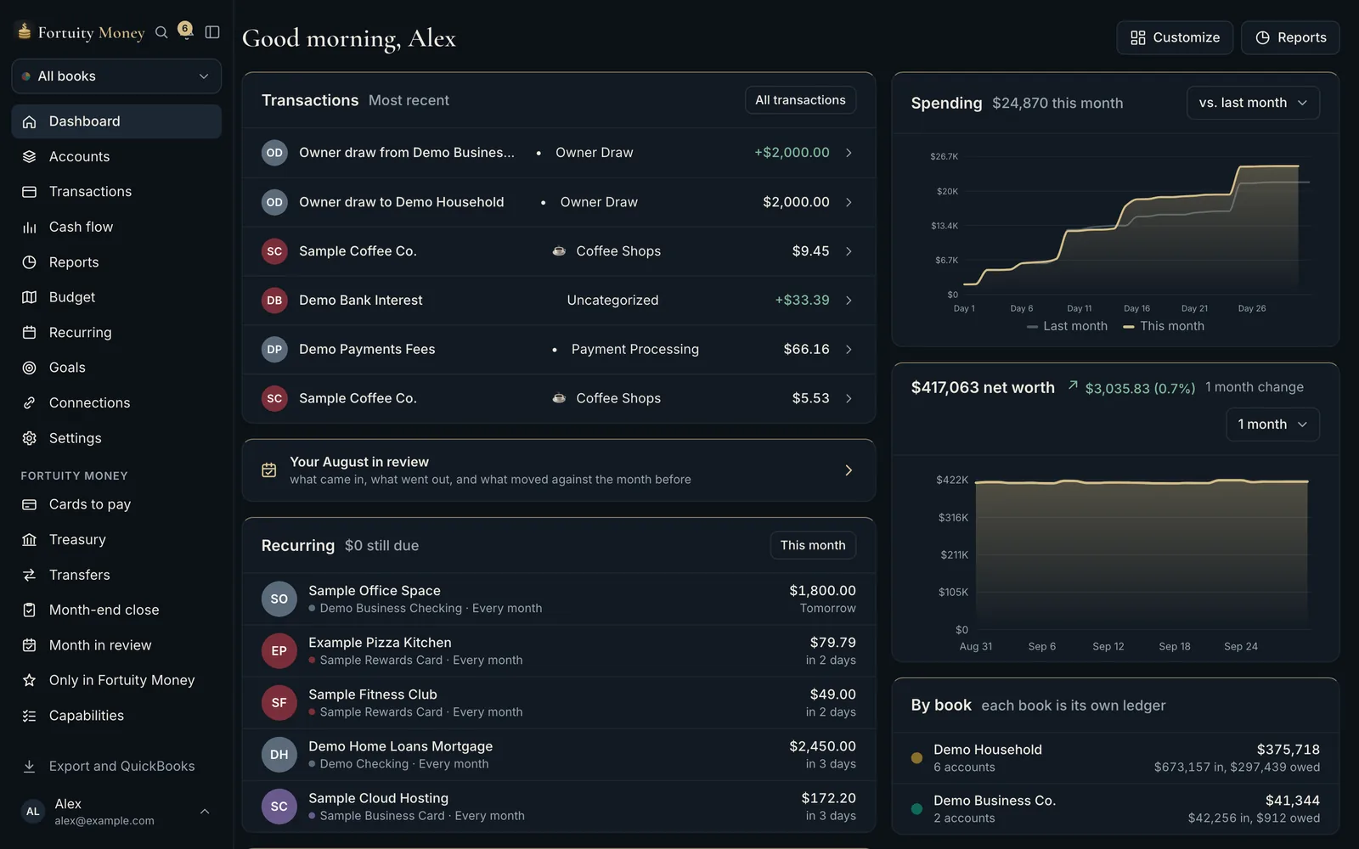Click the $9.45 Sample Coffee Co. amount
Screen dimensions: 1359x849
point(810,251)
